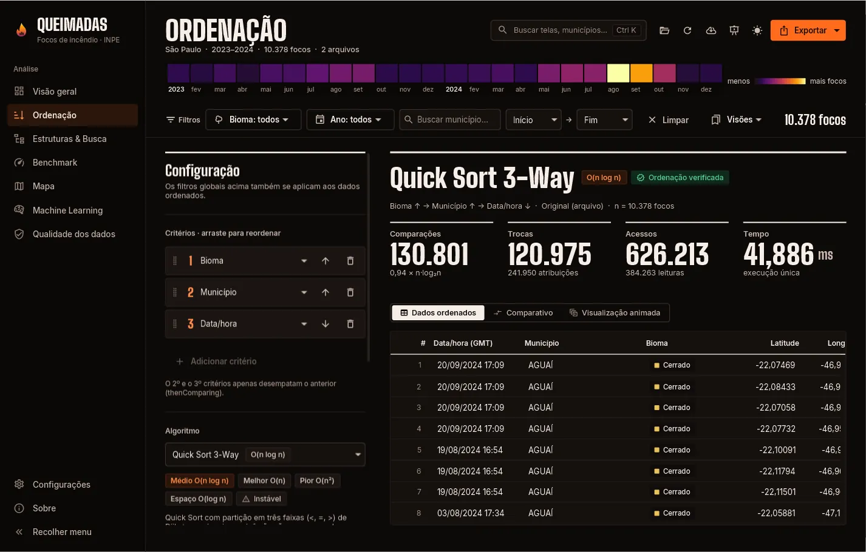
Task: Click the Data/hora (GMT) column header
Action: coord(463,343)
